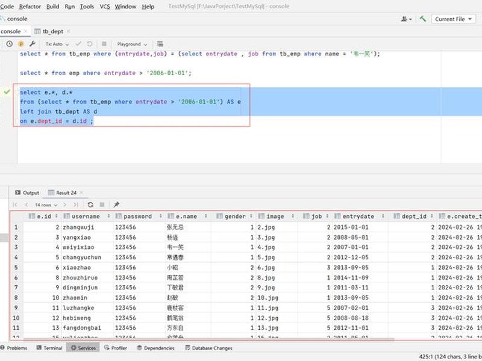Close the tb_dept editor tab

coord(68,31)
